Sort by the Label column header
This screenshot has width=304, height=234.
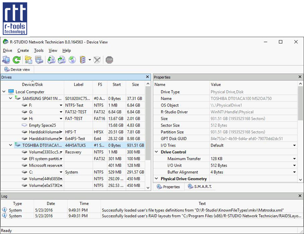coord(78,85)
